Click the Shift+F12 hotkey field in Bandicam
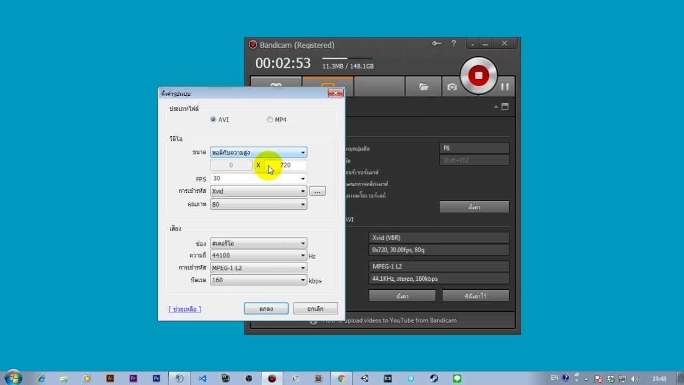Screen dimensions: 684x385 click(474, 160)
